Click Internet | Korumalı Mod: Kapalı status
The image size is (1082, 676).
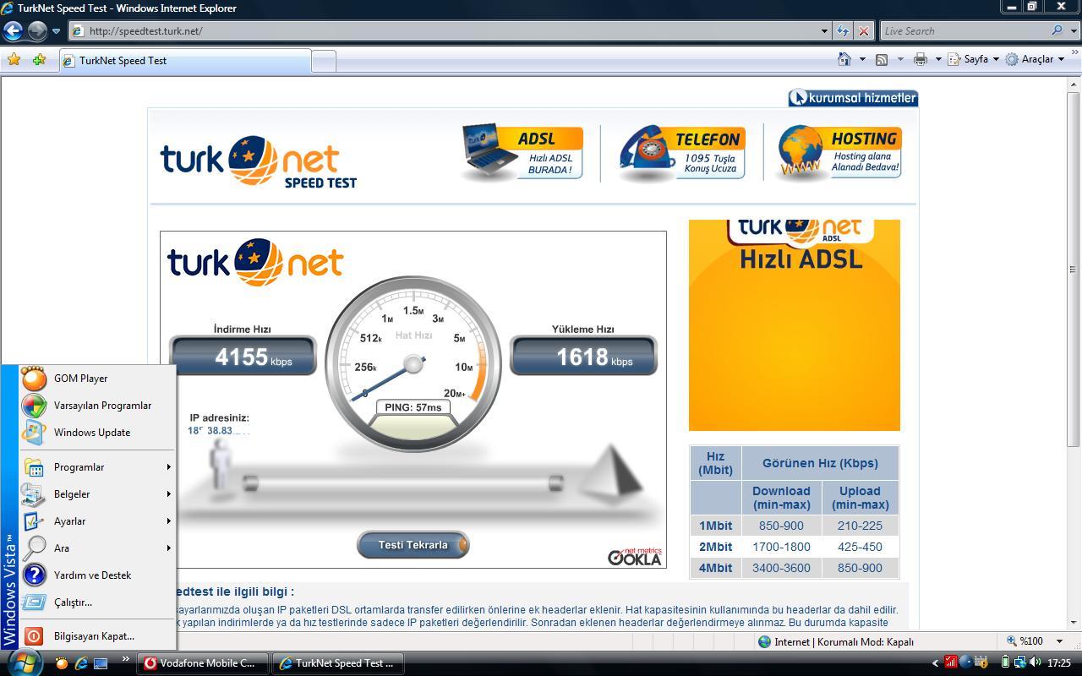tap(836, 642)
